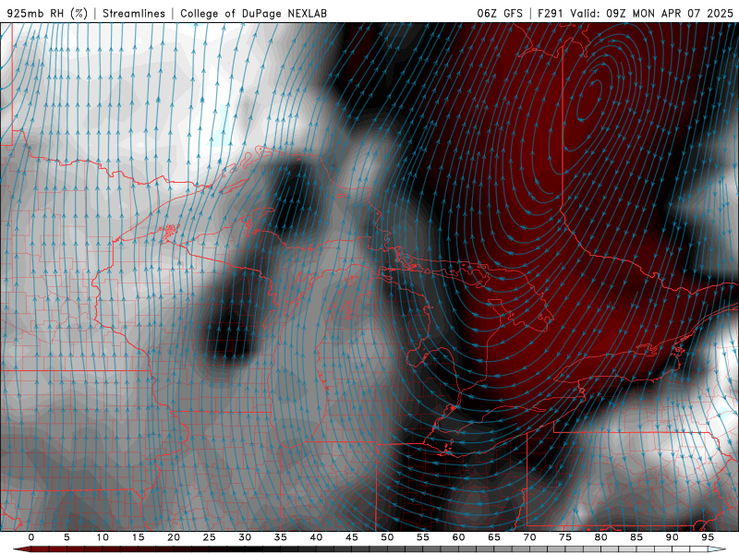739x554 pixels.
Task: Click the '5' colorbar label
Action: click(x=67, y=537)
